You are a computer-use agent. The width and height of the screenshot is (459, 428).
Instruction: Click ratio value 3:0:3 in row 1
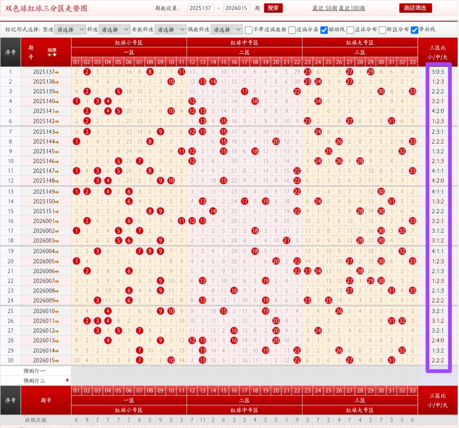pyautogui.click(x=438, y=72)
